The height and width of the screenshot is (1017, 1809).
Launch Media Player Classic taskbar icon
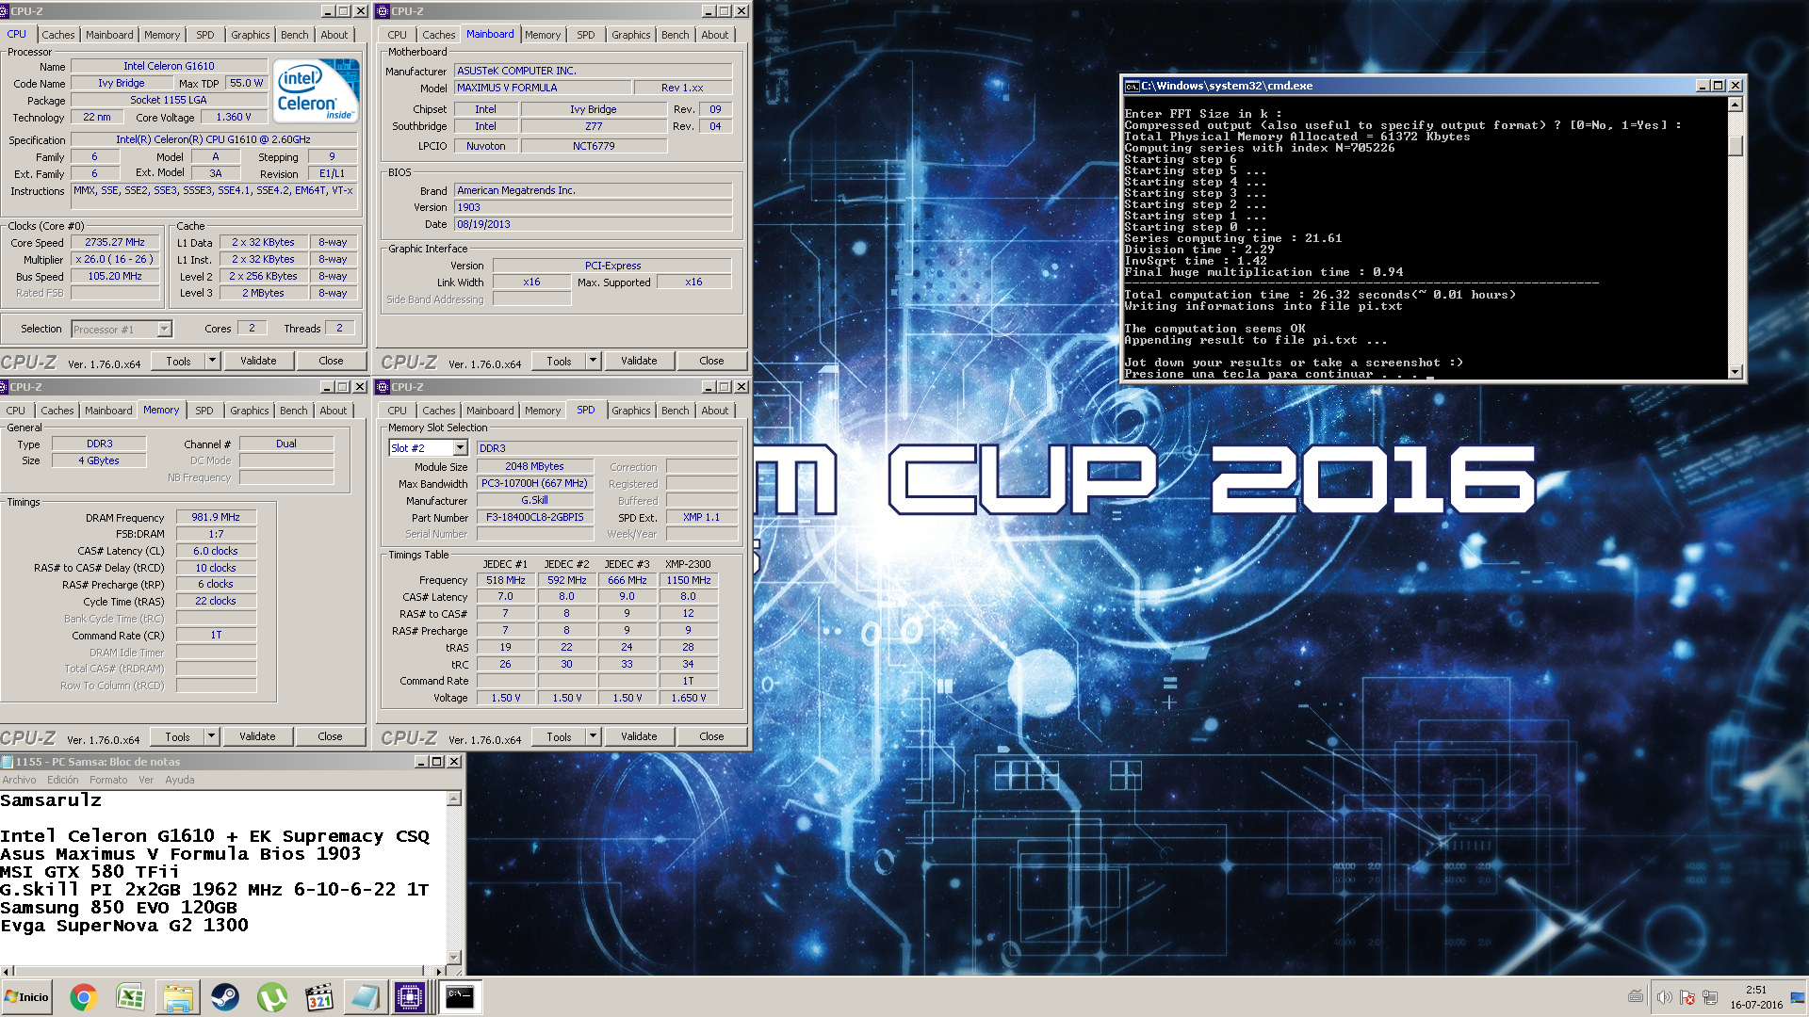click(319, 997)
